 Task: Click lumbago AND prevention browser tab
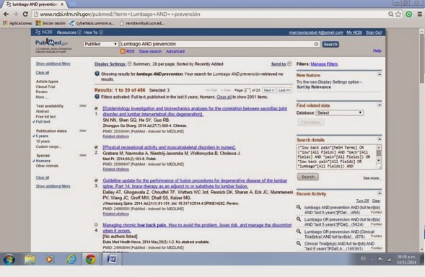pos(35,4)
